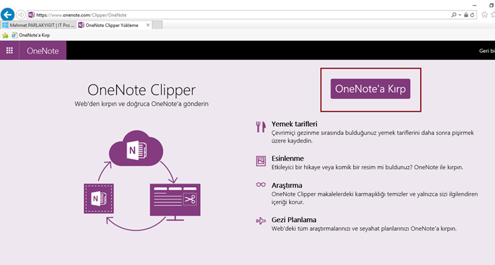Click the airplane icon beside Gezi Planlama

[x=260, y=220]
